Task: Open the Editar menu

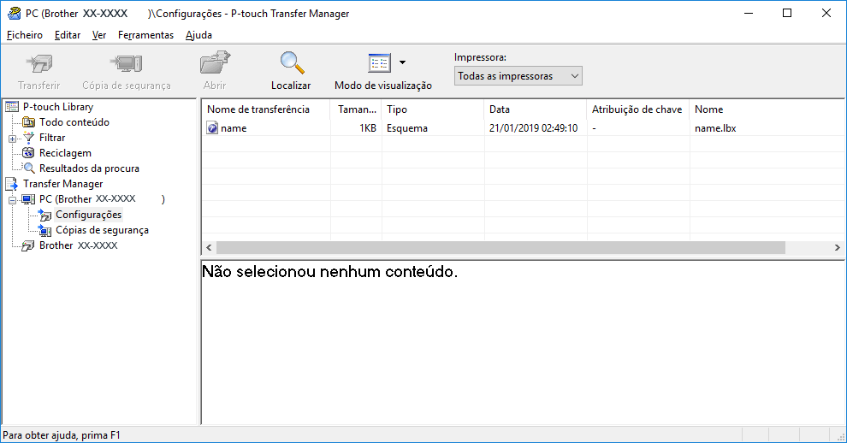Action: tap(68, 35)
